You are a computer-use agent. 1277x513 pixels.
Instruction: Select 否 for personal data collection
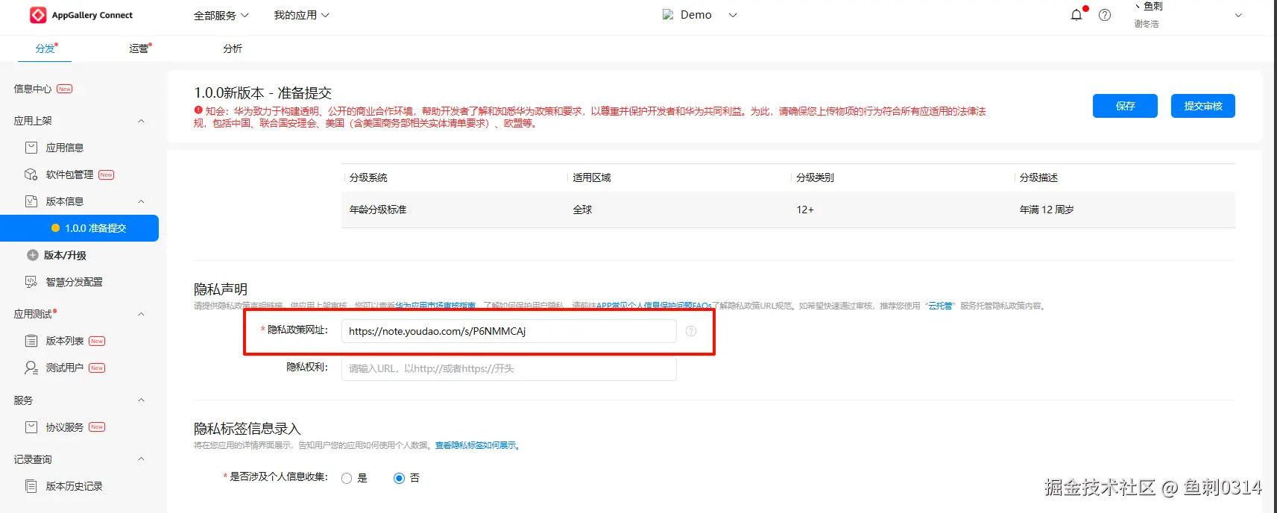pos(399,479)
